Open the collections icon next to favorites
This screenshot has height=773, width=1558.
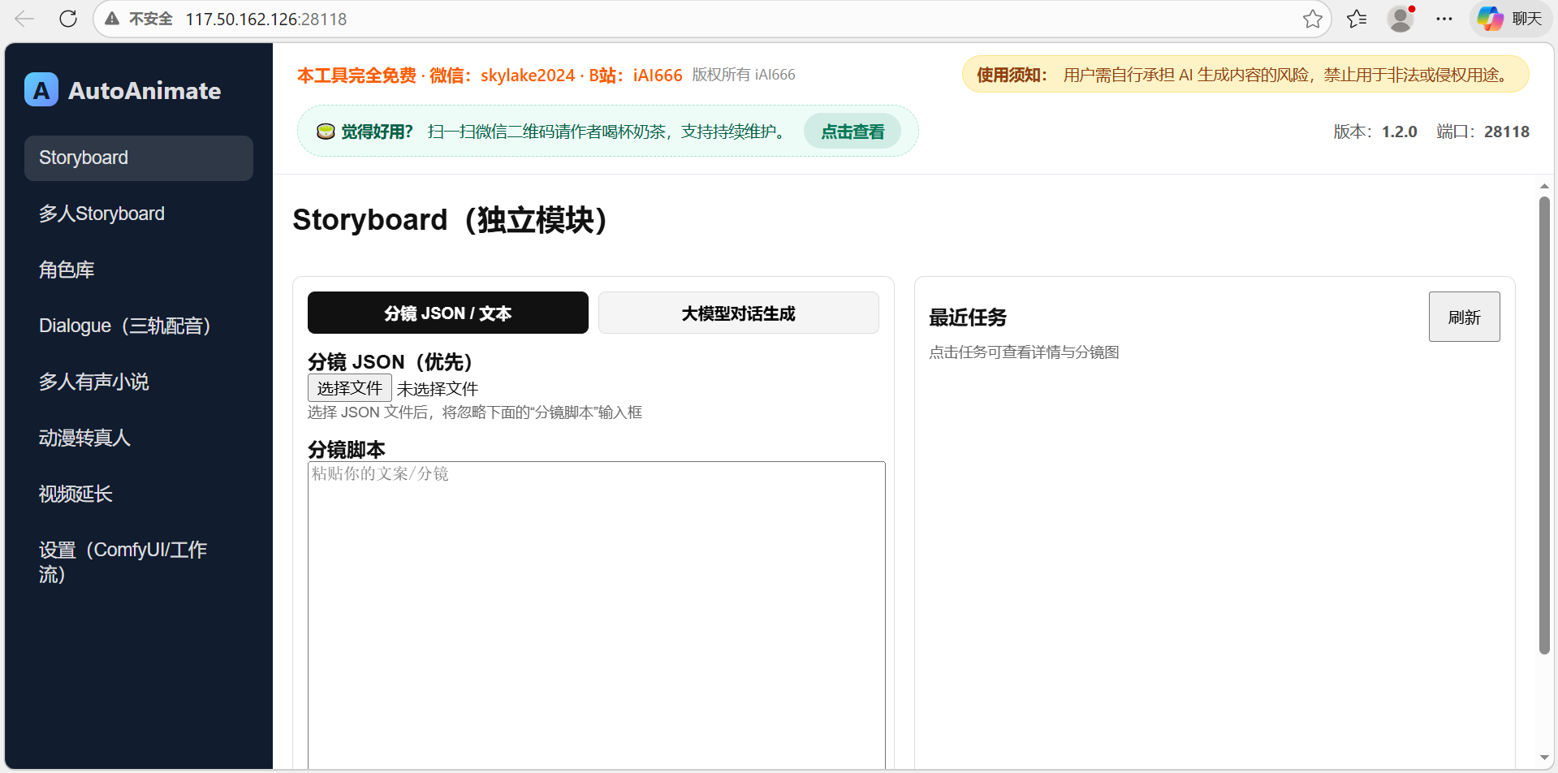tap(1356, 19)
